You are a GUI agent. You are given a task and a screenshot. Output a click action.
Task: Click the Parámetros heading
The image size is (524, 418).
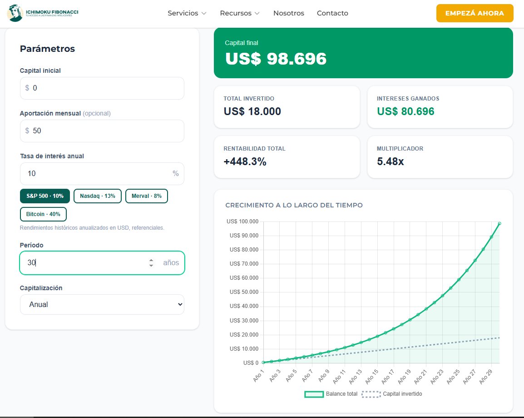point(47,49)
